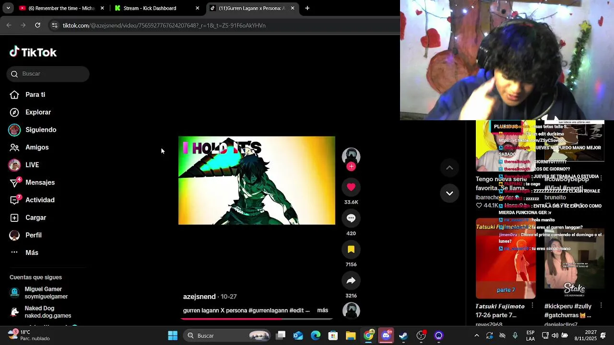Open the Actividad notifications
This screenshot has width=614, height=345.
coord(32,200)
